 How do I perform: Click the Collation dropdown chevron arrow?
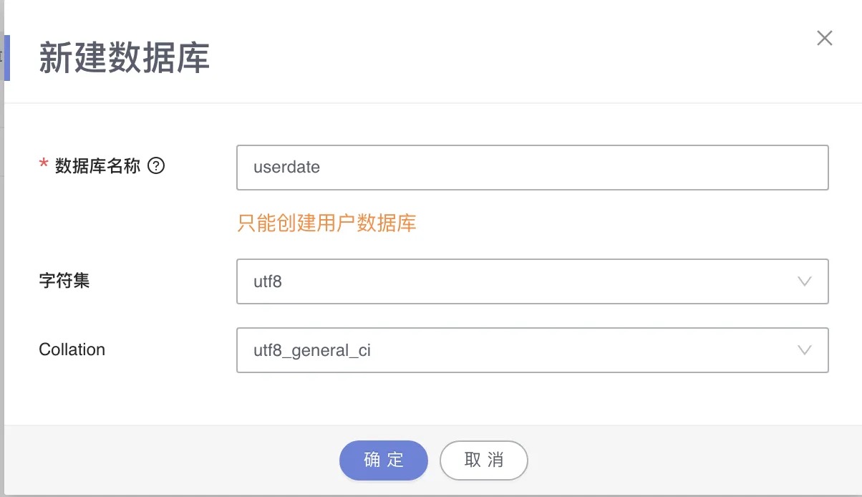(804, 350)
